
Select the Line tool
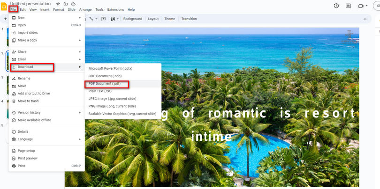pyautogui.click(x=91, y=19)
